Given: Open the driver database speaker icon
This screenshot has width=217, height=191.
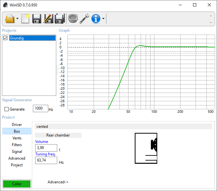Looking at the screenshot, I should 73,19.
